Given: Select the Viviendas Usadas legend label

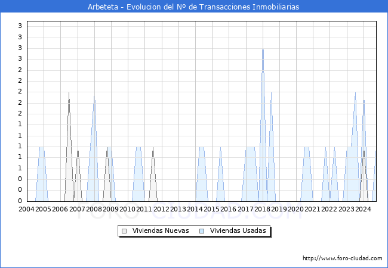Looking at the screenshot, I should (x=238, y=230).
